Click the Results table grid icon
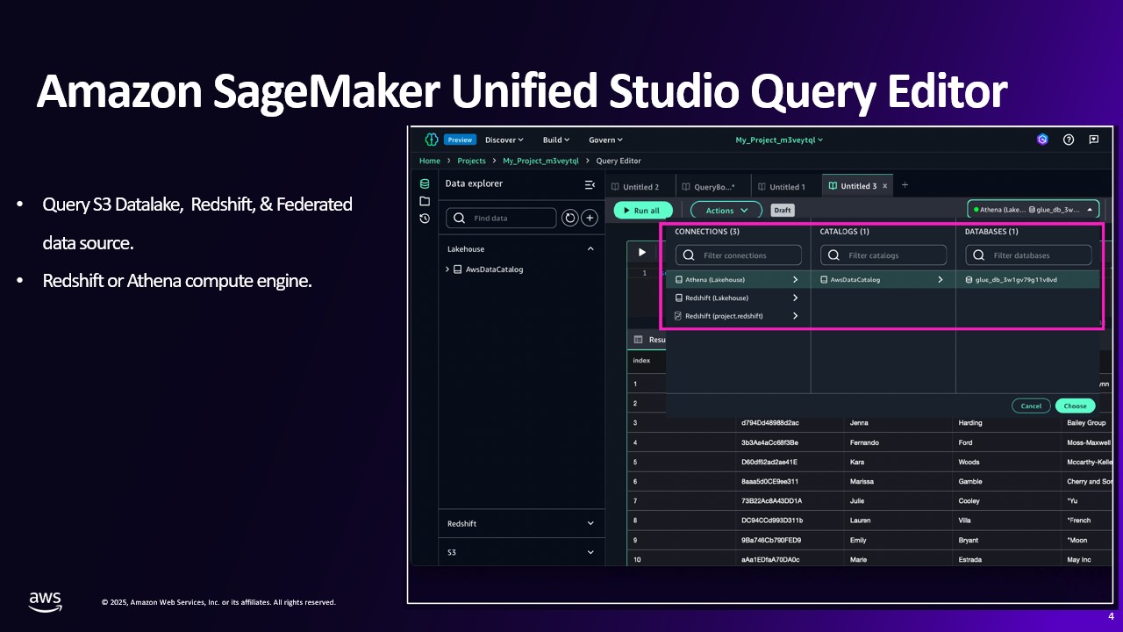Viewport: 1123px width, 632px height. pos(638,340)
